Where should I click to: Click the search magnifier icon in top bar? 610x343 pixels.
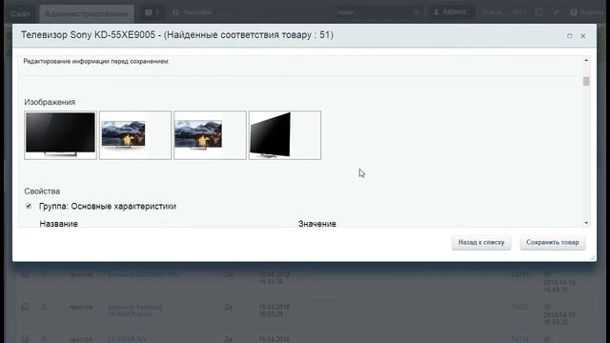pyautogui.click(x=417, y=12)
